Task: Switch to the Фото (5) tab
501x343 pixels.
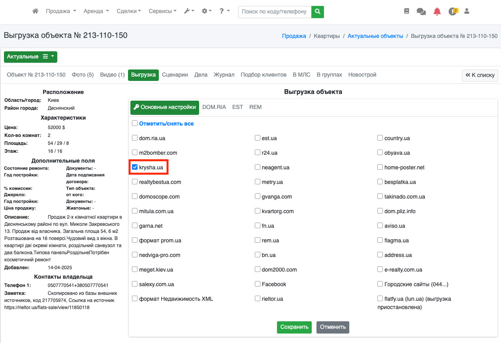Action: (83, 75)
